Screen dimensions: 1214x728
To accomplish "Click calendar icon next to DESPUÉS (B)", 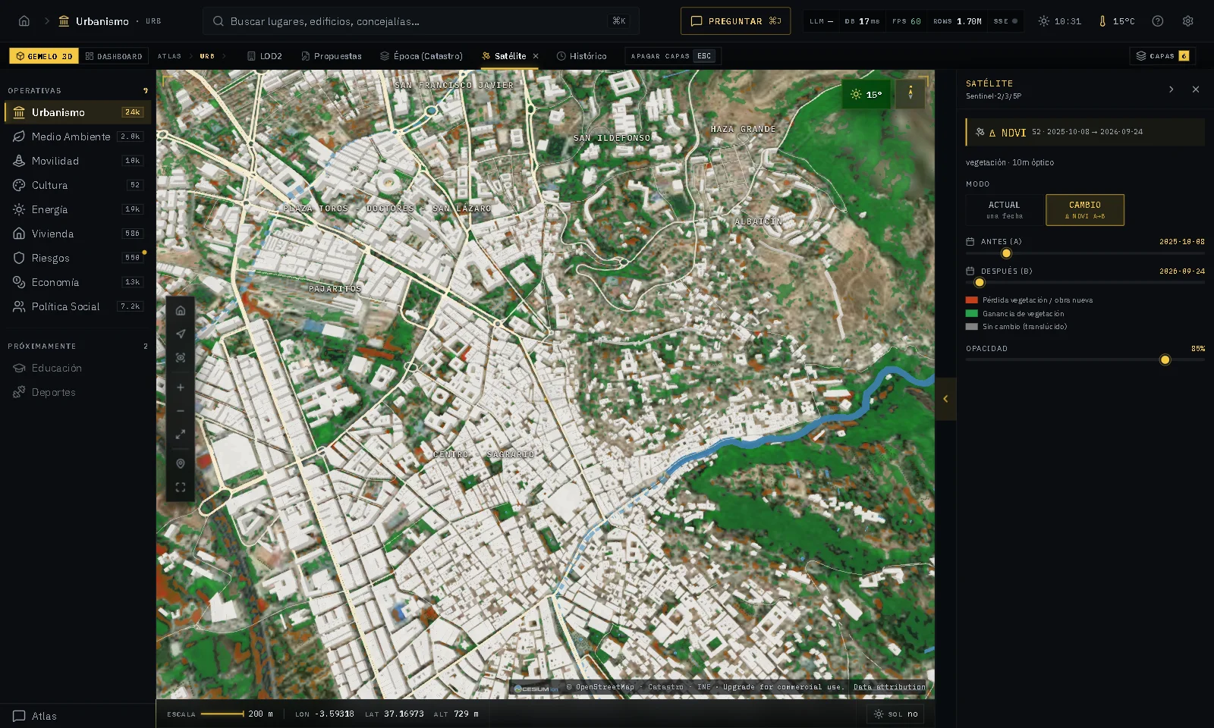I will pos(970,271).
